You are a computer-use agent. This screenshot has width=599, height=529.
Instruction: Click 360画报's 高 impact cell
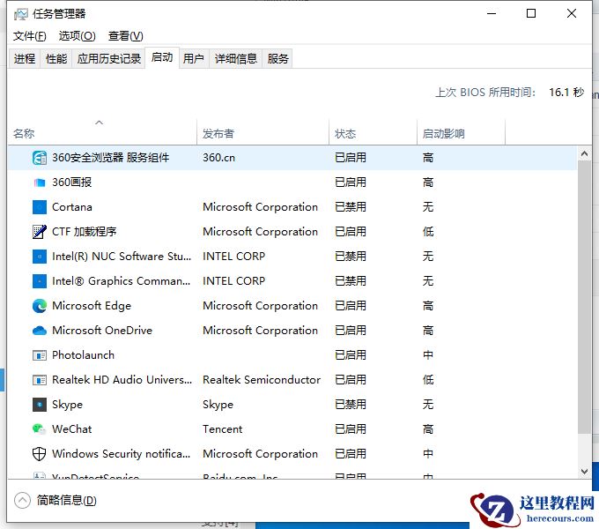tap(428, 183)
